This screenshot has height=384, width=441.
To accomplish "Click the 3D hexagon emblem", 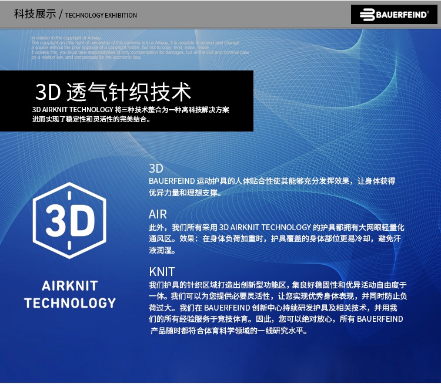I will click(x=69, y=221).
